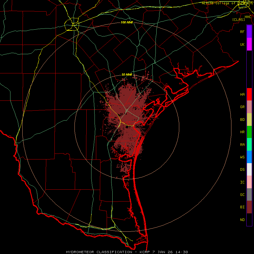Image resolution: width=254 pixels, height=254 pixels.
Task: Click the 7 JAN 26 date text
Action: click(x=163, y=252)
